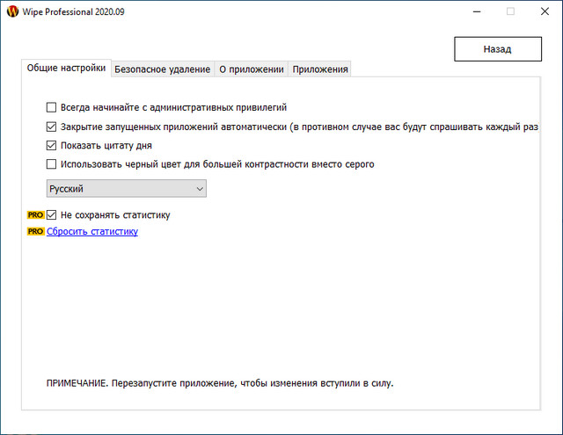Click the ПРИМЕЧАНИЕ restart note text
Viewport: 563px width, 435px height.
coord(220,384)
